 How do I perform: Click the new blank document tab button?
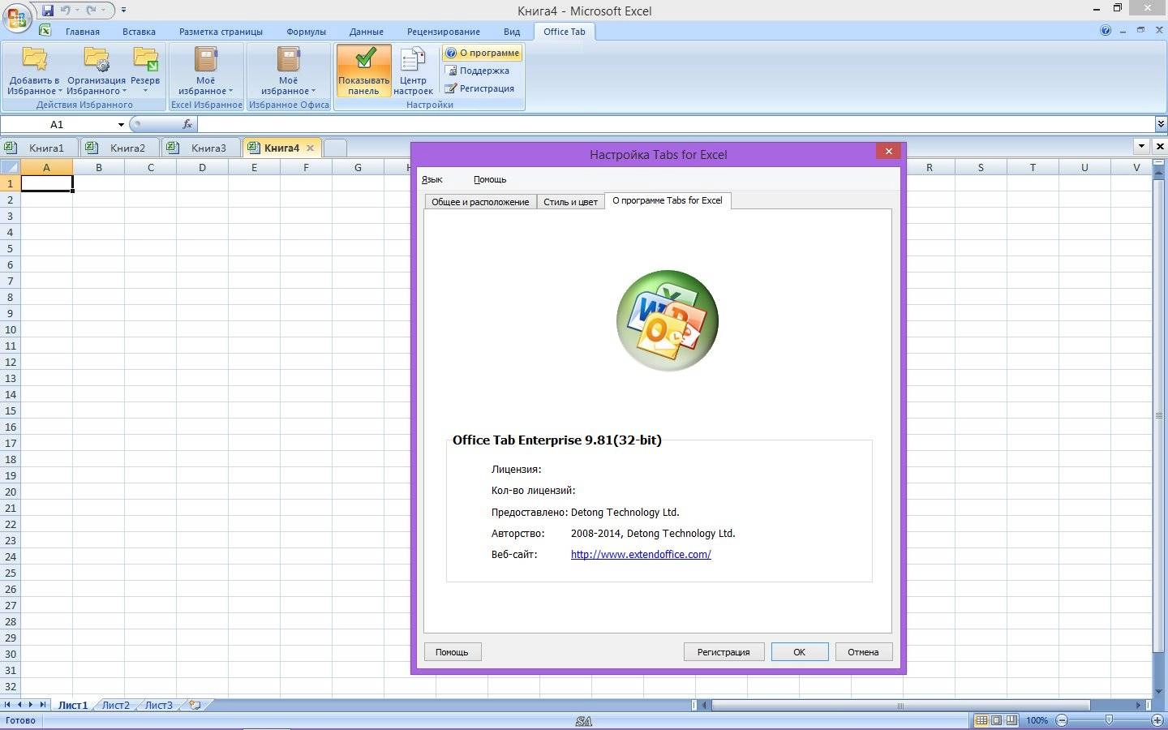[x=335, y=148]
